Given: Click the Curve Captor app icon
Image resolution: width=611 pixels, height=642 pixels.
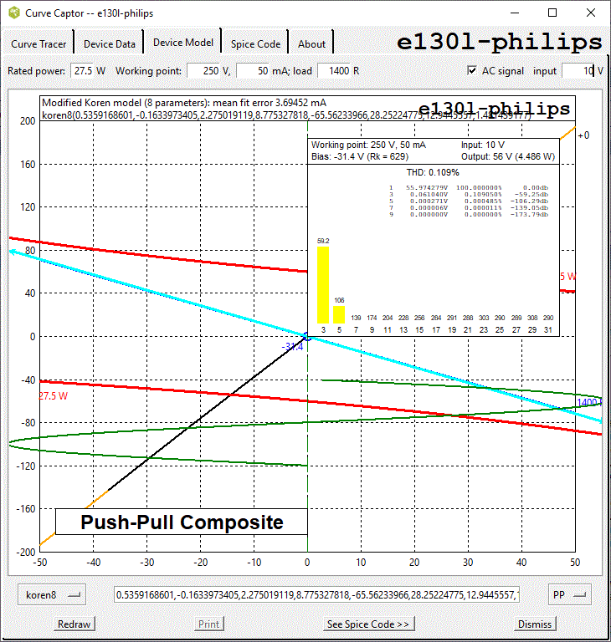Looking at the screenshot, I should tap(14, 13).
